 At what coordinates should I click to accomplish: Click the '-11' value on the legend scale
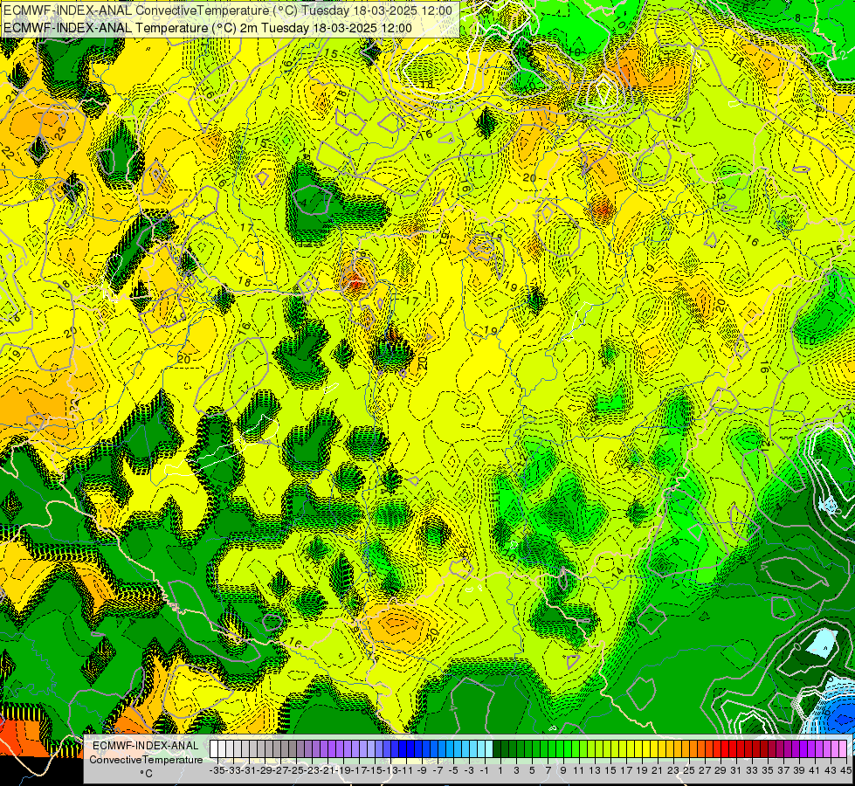404,769
